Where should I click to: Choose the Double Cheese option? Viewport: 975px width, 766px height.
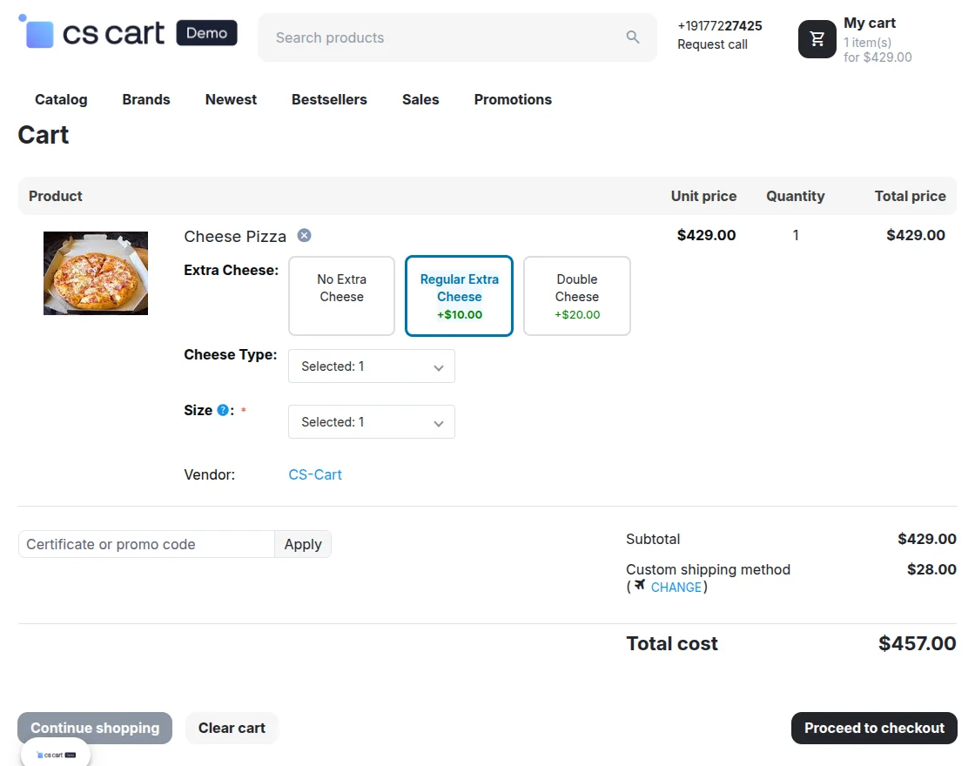point(576,295)
